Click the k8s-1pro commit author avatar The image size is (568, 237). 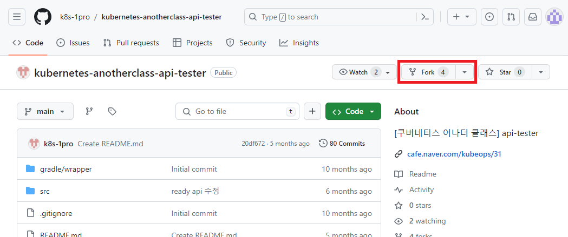[x=34, y=144]
